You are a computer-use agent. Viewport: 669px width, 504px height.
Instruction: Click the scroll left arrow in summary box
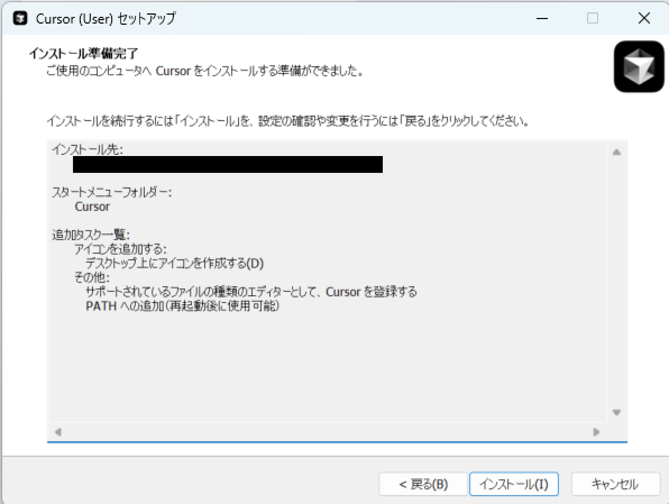point(58,432)
